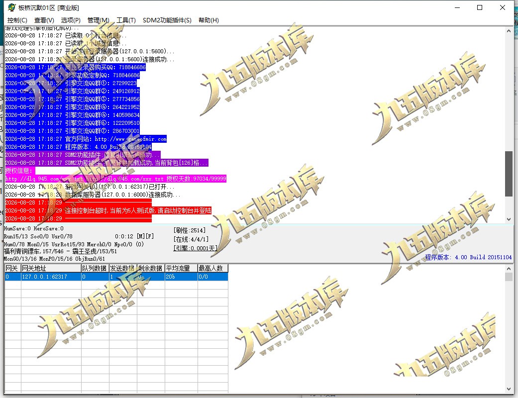This screenshot has width=518, height=398.
Task: Click log line 引擎交流QQ群⑦: 286703001
Action: (72, 131)
